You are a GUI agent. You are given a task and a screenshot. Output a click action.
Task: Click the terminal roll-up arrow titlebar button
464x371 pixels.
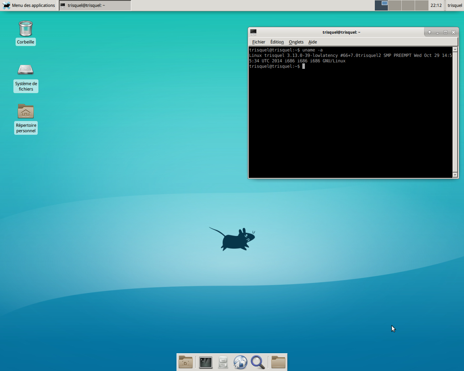pyautogui.click(x=430, y=32)
